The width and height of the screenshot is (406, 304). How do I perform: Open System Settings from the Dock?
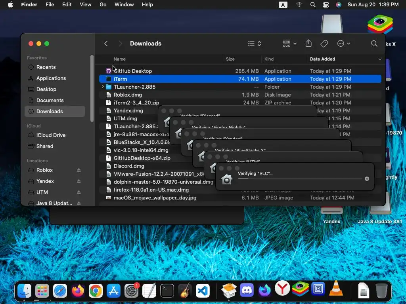tap(132, 291)
